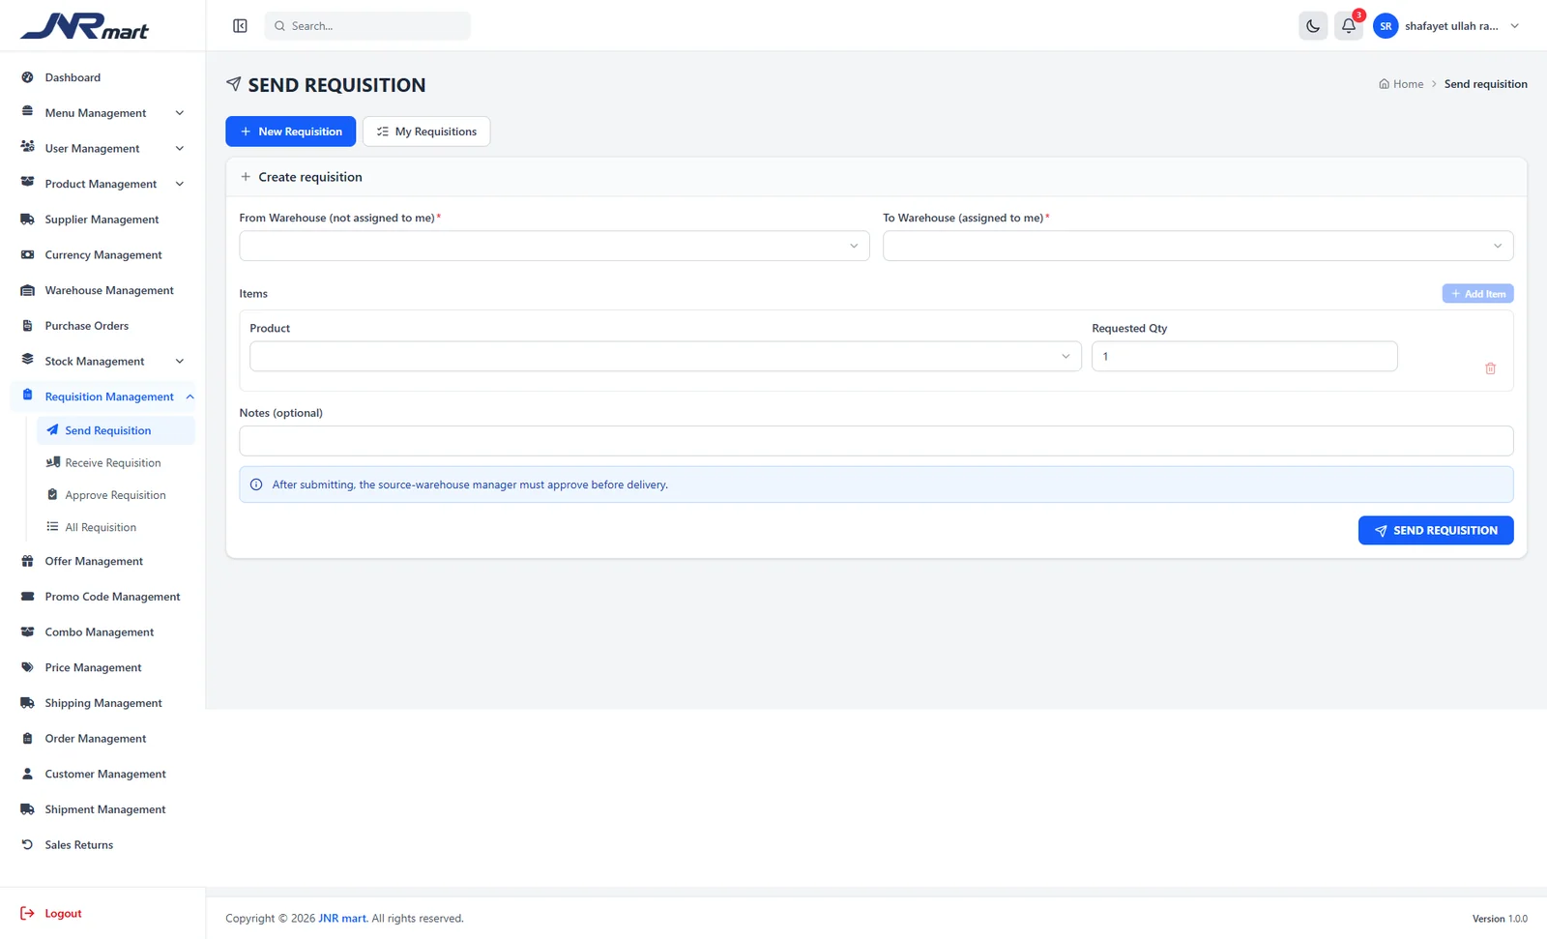
Task: Click the Warehouse Management icon
Action: (27, 290)
